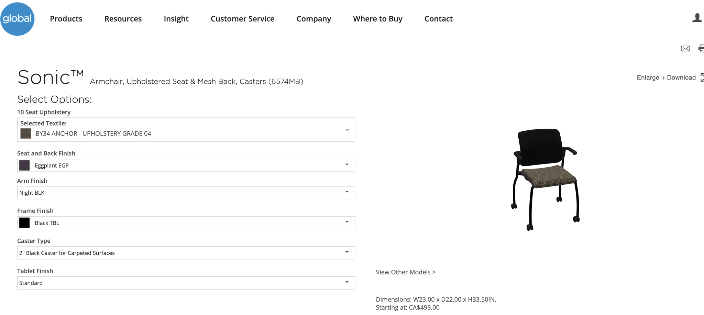Viewport: 704px width, 315px height.
Task: Expand the Selected Textile dropdown
Action: click(186, 130)
